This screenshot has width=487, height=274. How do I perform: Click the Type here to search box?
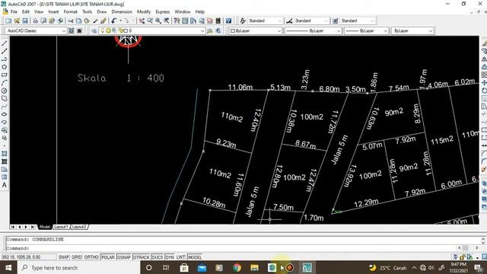tap(78, 268)
